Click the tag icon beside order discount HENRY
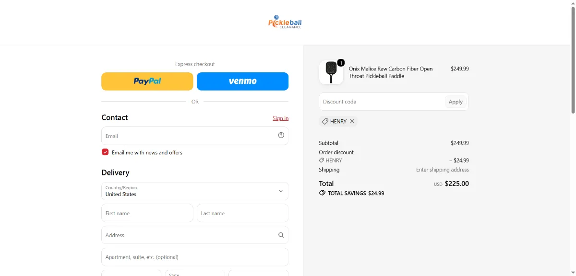The height and width of the screenshot is (276, 576). click(x=322, y=161)
